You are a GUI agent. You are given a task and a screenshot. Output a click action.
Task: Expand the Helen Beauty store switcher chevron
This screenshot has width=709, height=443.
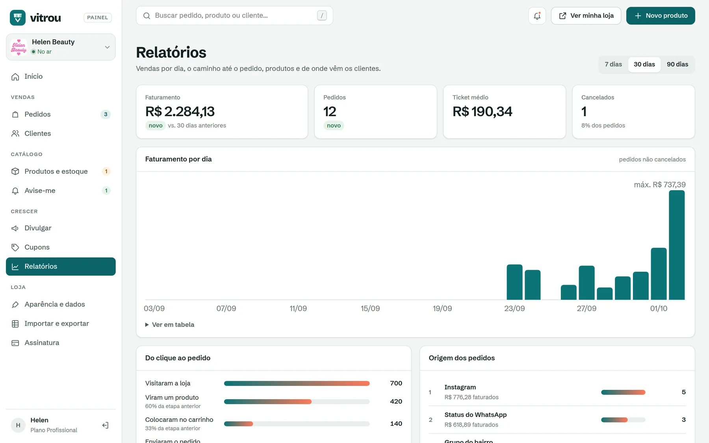click(x=107, y=47)
